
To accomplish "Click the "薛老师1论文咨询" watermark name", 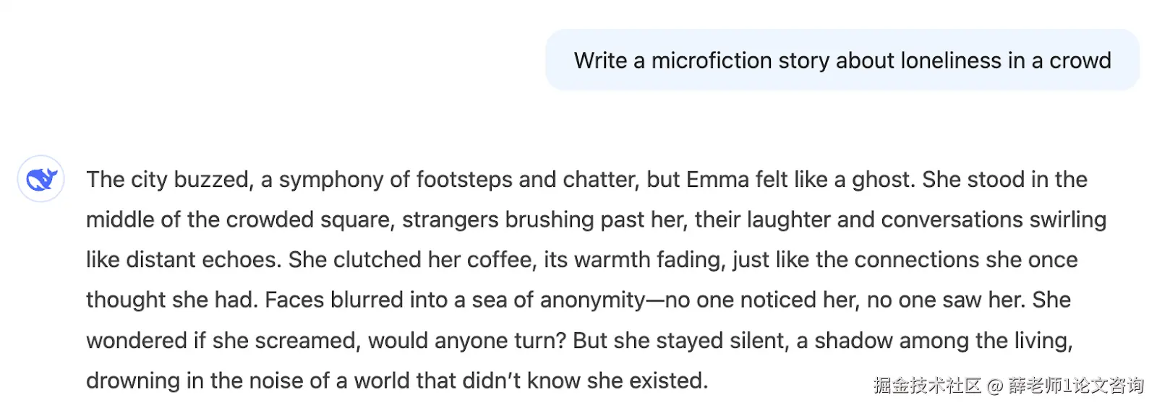I will tap(1076, 386).
